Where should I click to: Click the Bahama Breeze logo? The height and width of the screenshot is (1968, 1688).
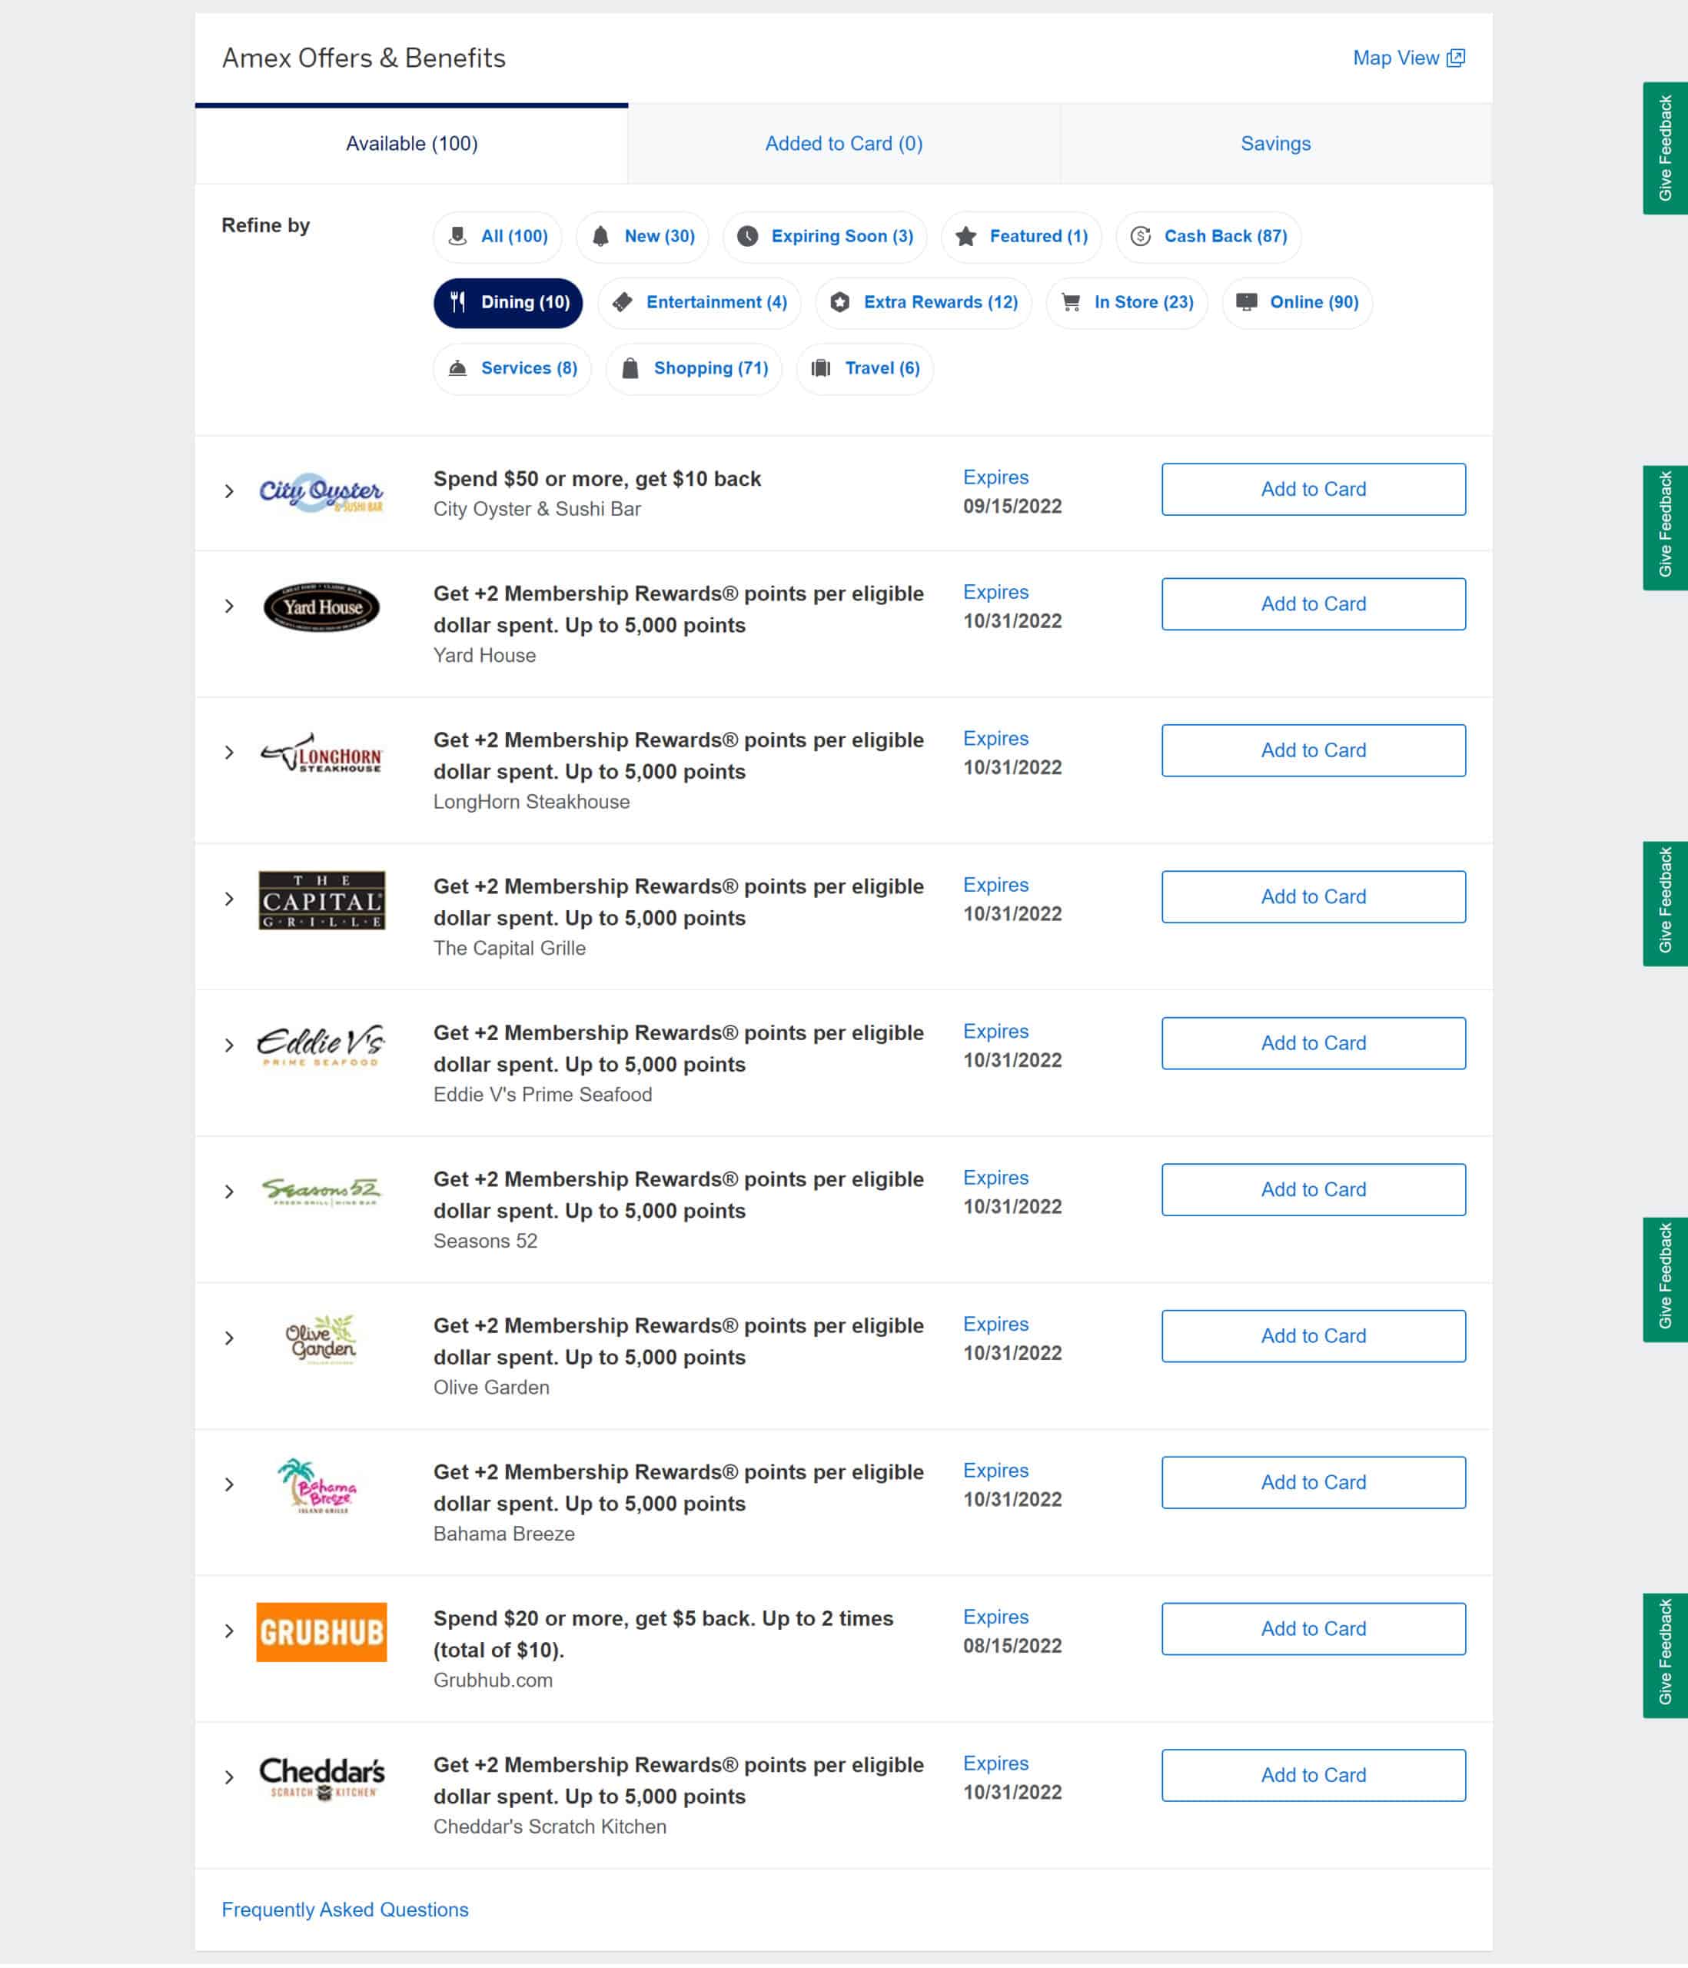click(x=318, y=1485)
